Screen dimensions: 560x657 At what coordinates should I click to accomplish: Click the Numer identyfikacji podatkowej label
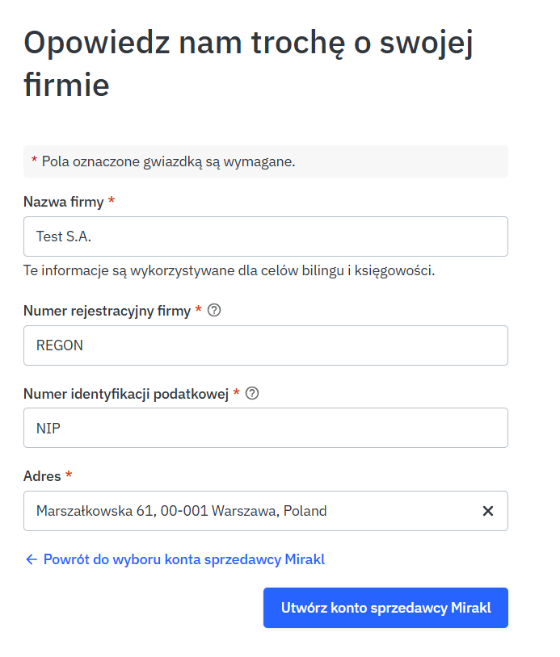click(126, 394)
